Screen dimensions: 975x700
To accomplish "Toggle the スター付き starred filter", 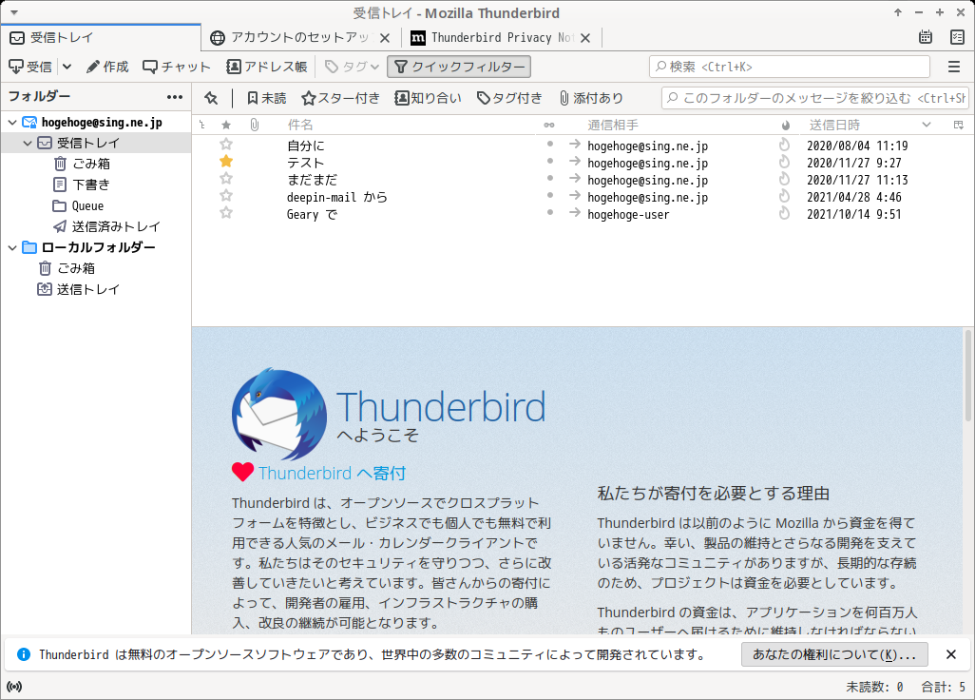I will (x=341, y=98).
